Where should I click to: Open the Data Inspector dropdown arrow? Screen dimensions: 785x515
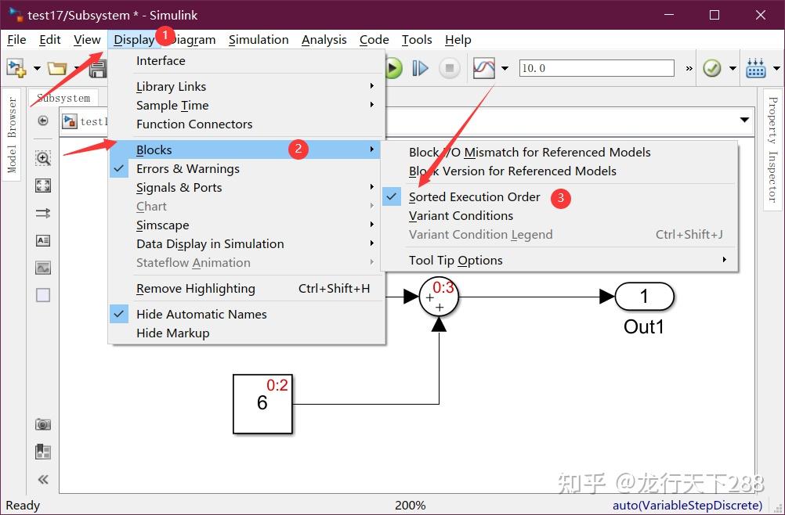coord(505,68)
